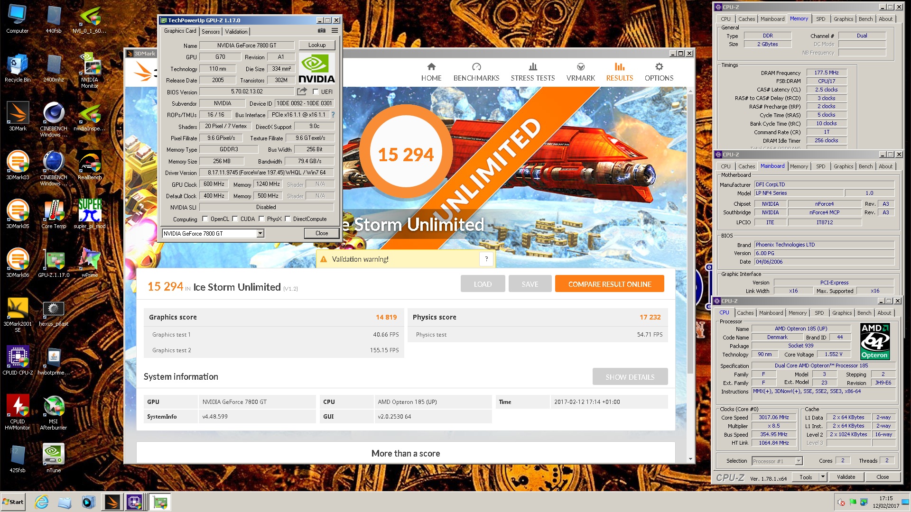This screenshot has width=911, height=512.
Task: Open the 3DMark2001 SE shortcut
Action: click(18, 315)
